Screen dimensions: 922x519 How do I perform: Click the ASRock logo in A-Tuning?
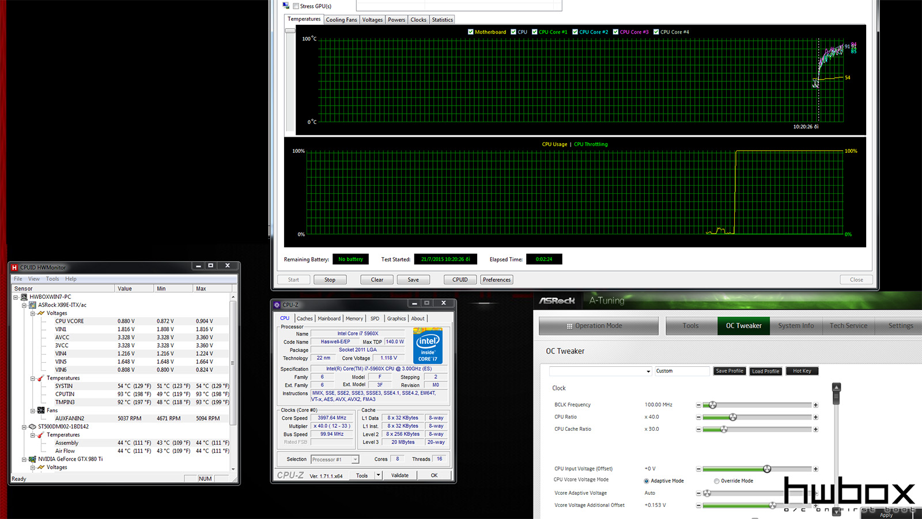557,300
